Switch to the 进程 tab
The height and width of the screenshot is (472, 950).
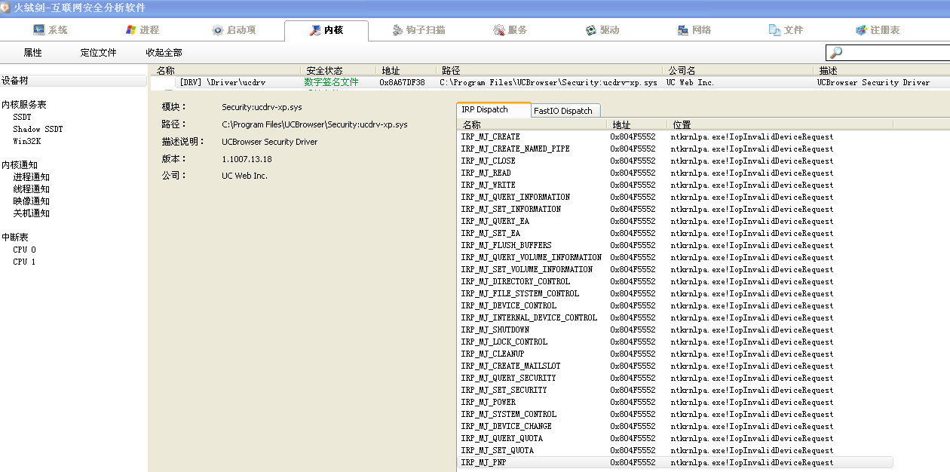pyautogui.click(x=142, y=30)
